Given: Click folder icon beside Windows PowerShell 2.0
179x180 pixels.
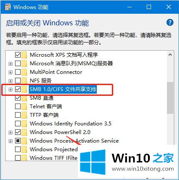Looking at the screenshot, I should click(x=24, y=132).
